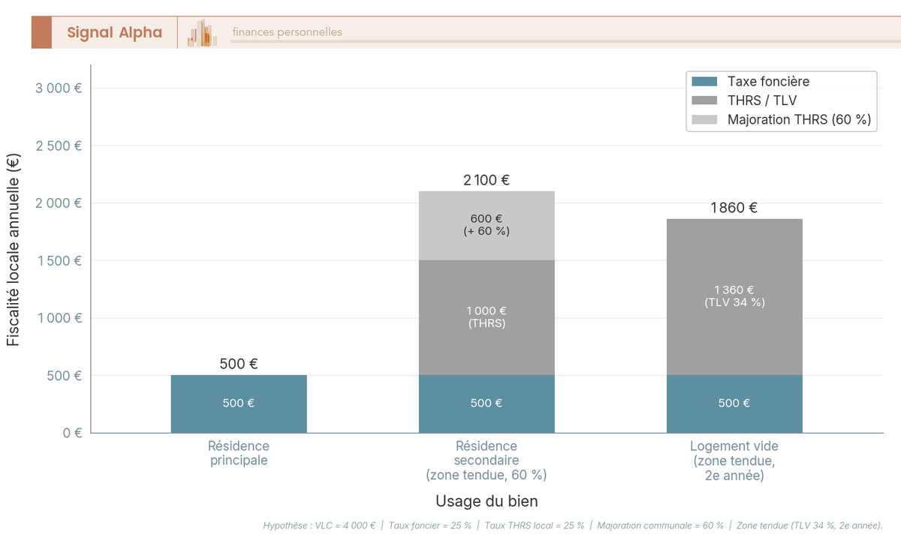The width and height of the screenshot is (901, 541).
Task: Click the '1 500 €' y-axis tick label
Action: (59, 260)
